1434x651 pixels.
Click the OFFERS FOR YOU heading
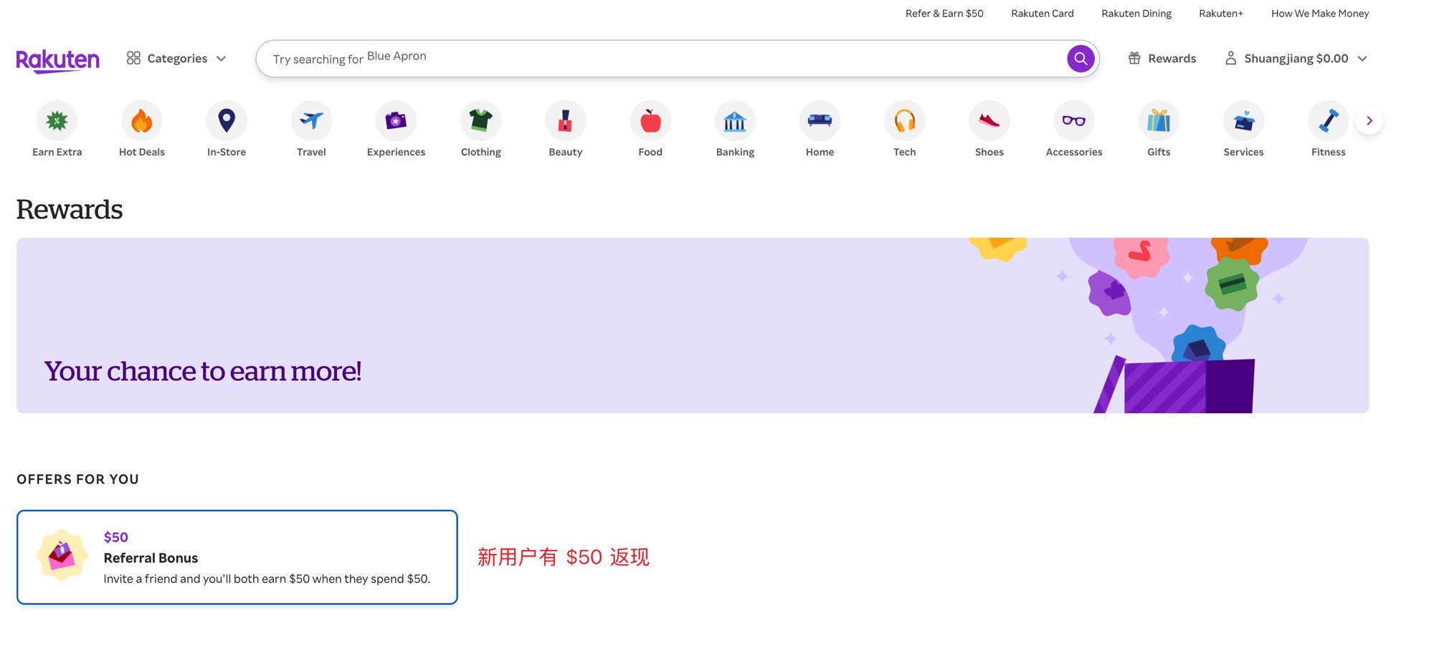[77, 479]
